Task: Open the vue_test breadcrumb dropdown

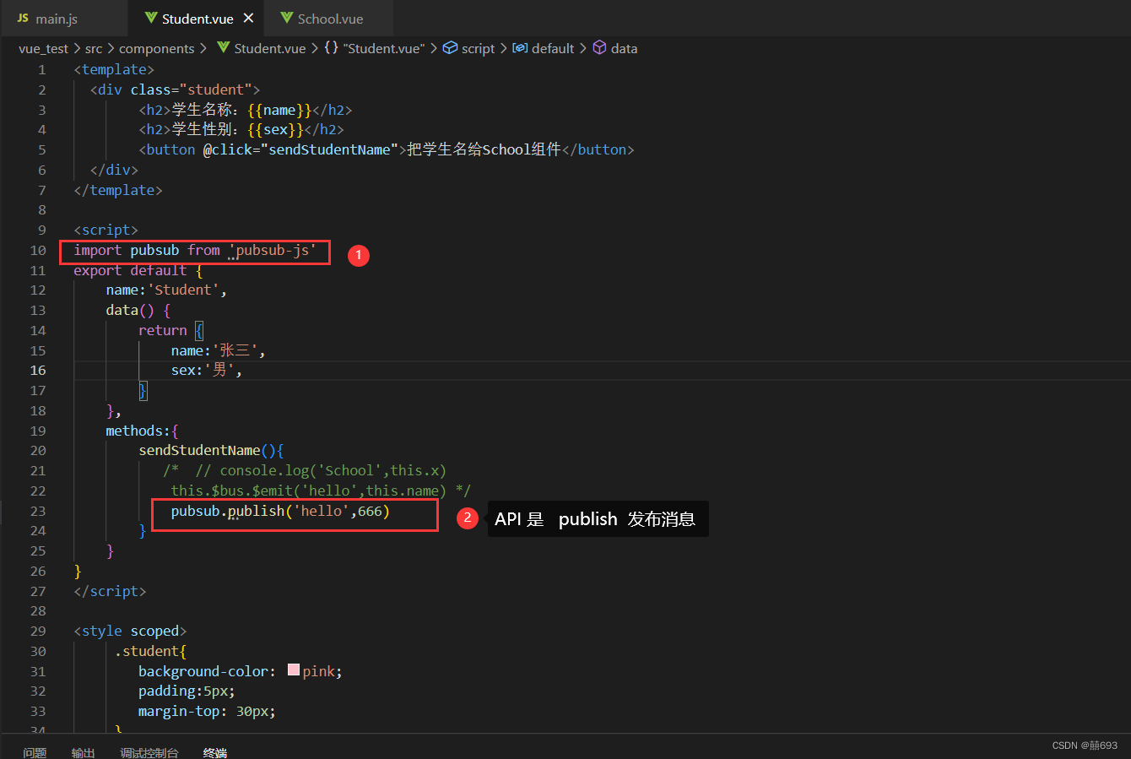Action: 43,48
